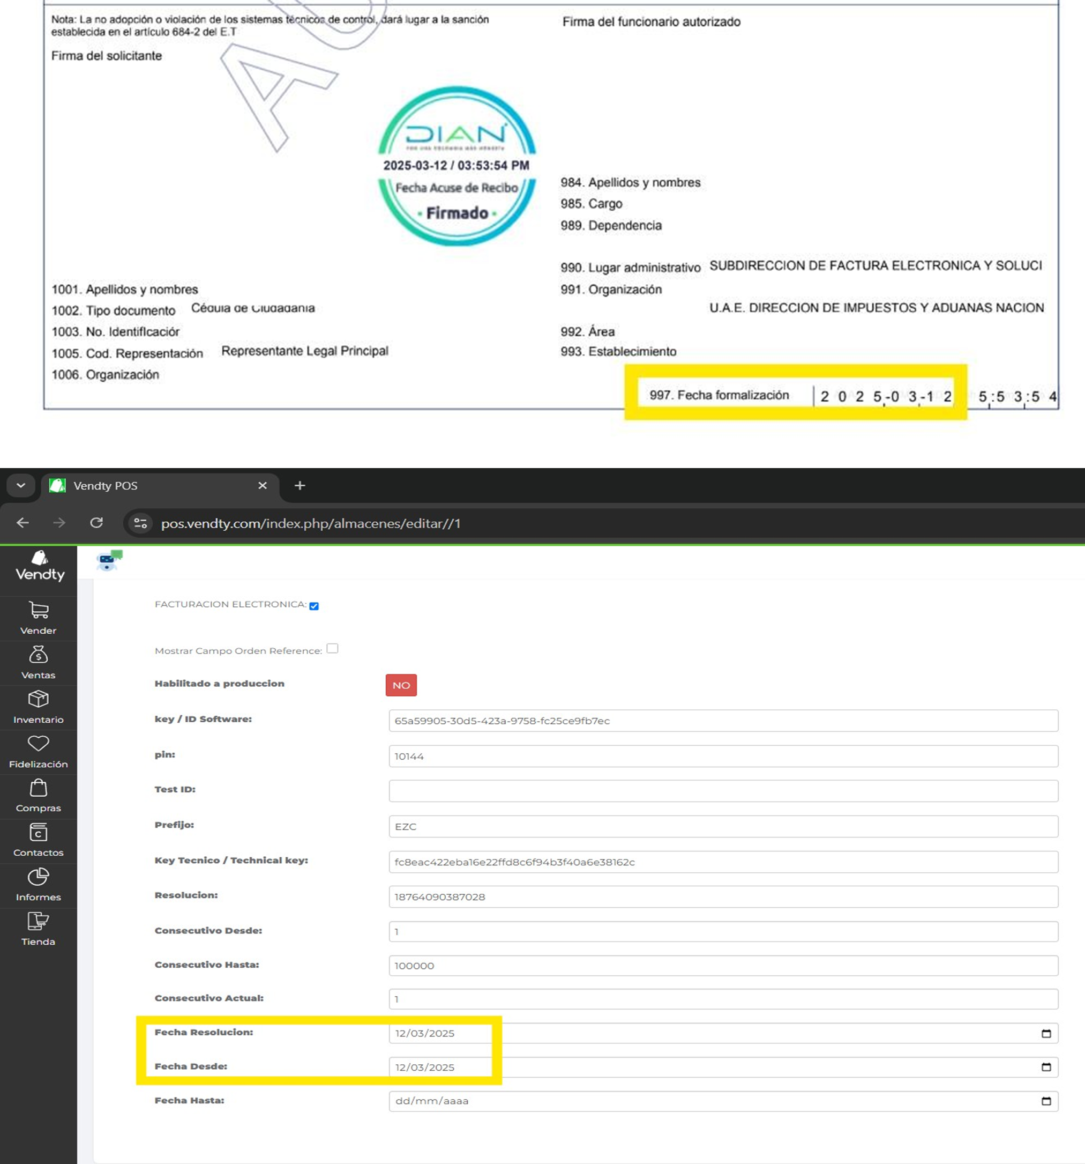Image resolution: width=1085 pixels, height=1164 pixels.
Task: Open calendar picker for Fecha Hasta
Action: tap(1046, 1101)
